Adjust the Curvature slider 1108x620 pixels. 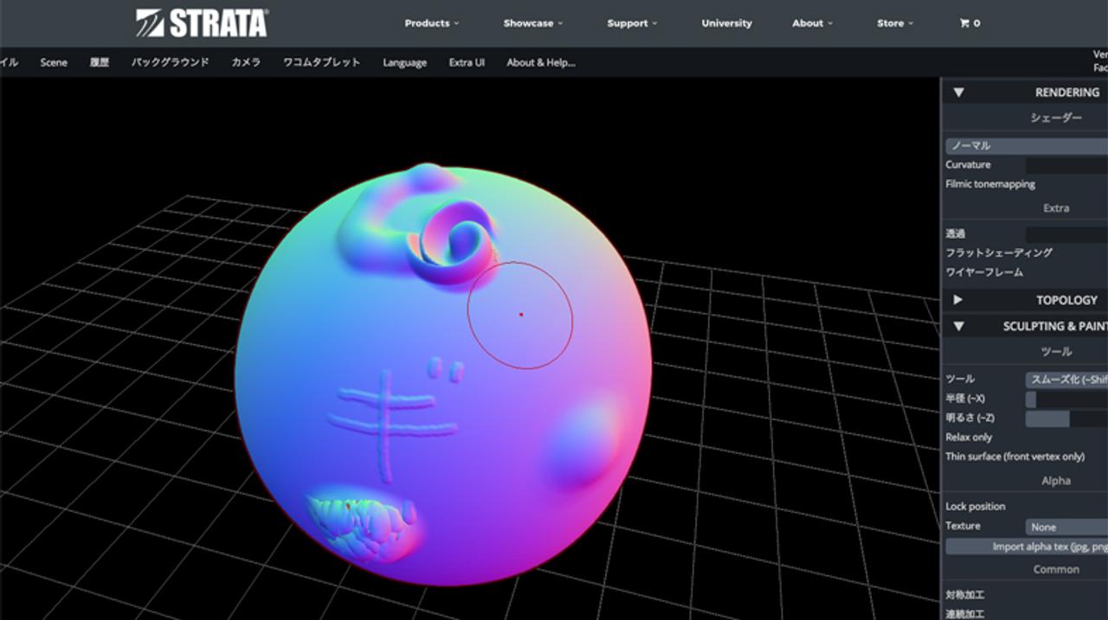tap(1066, 164)
